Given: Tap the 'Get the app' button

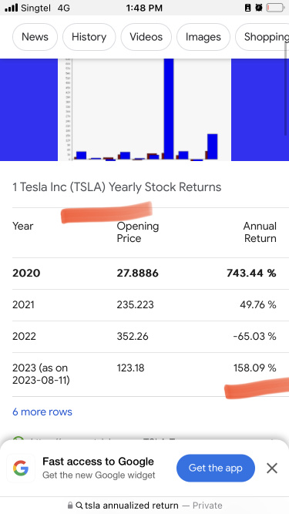Looking at the screenshot, I should 216,468.
